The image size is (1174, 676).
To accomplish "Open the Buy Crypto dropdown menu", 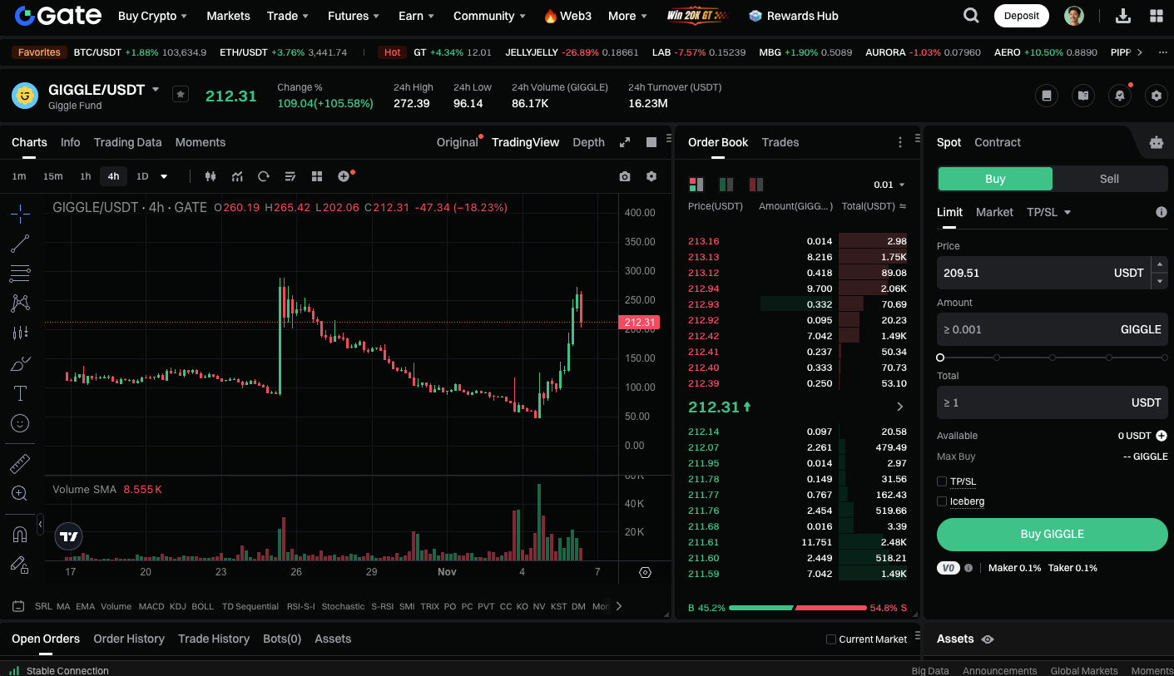I will [152, 16].
